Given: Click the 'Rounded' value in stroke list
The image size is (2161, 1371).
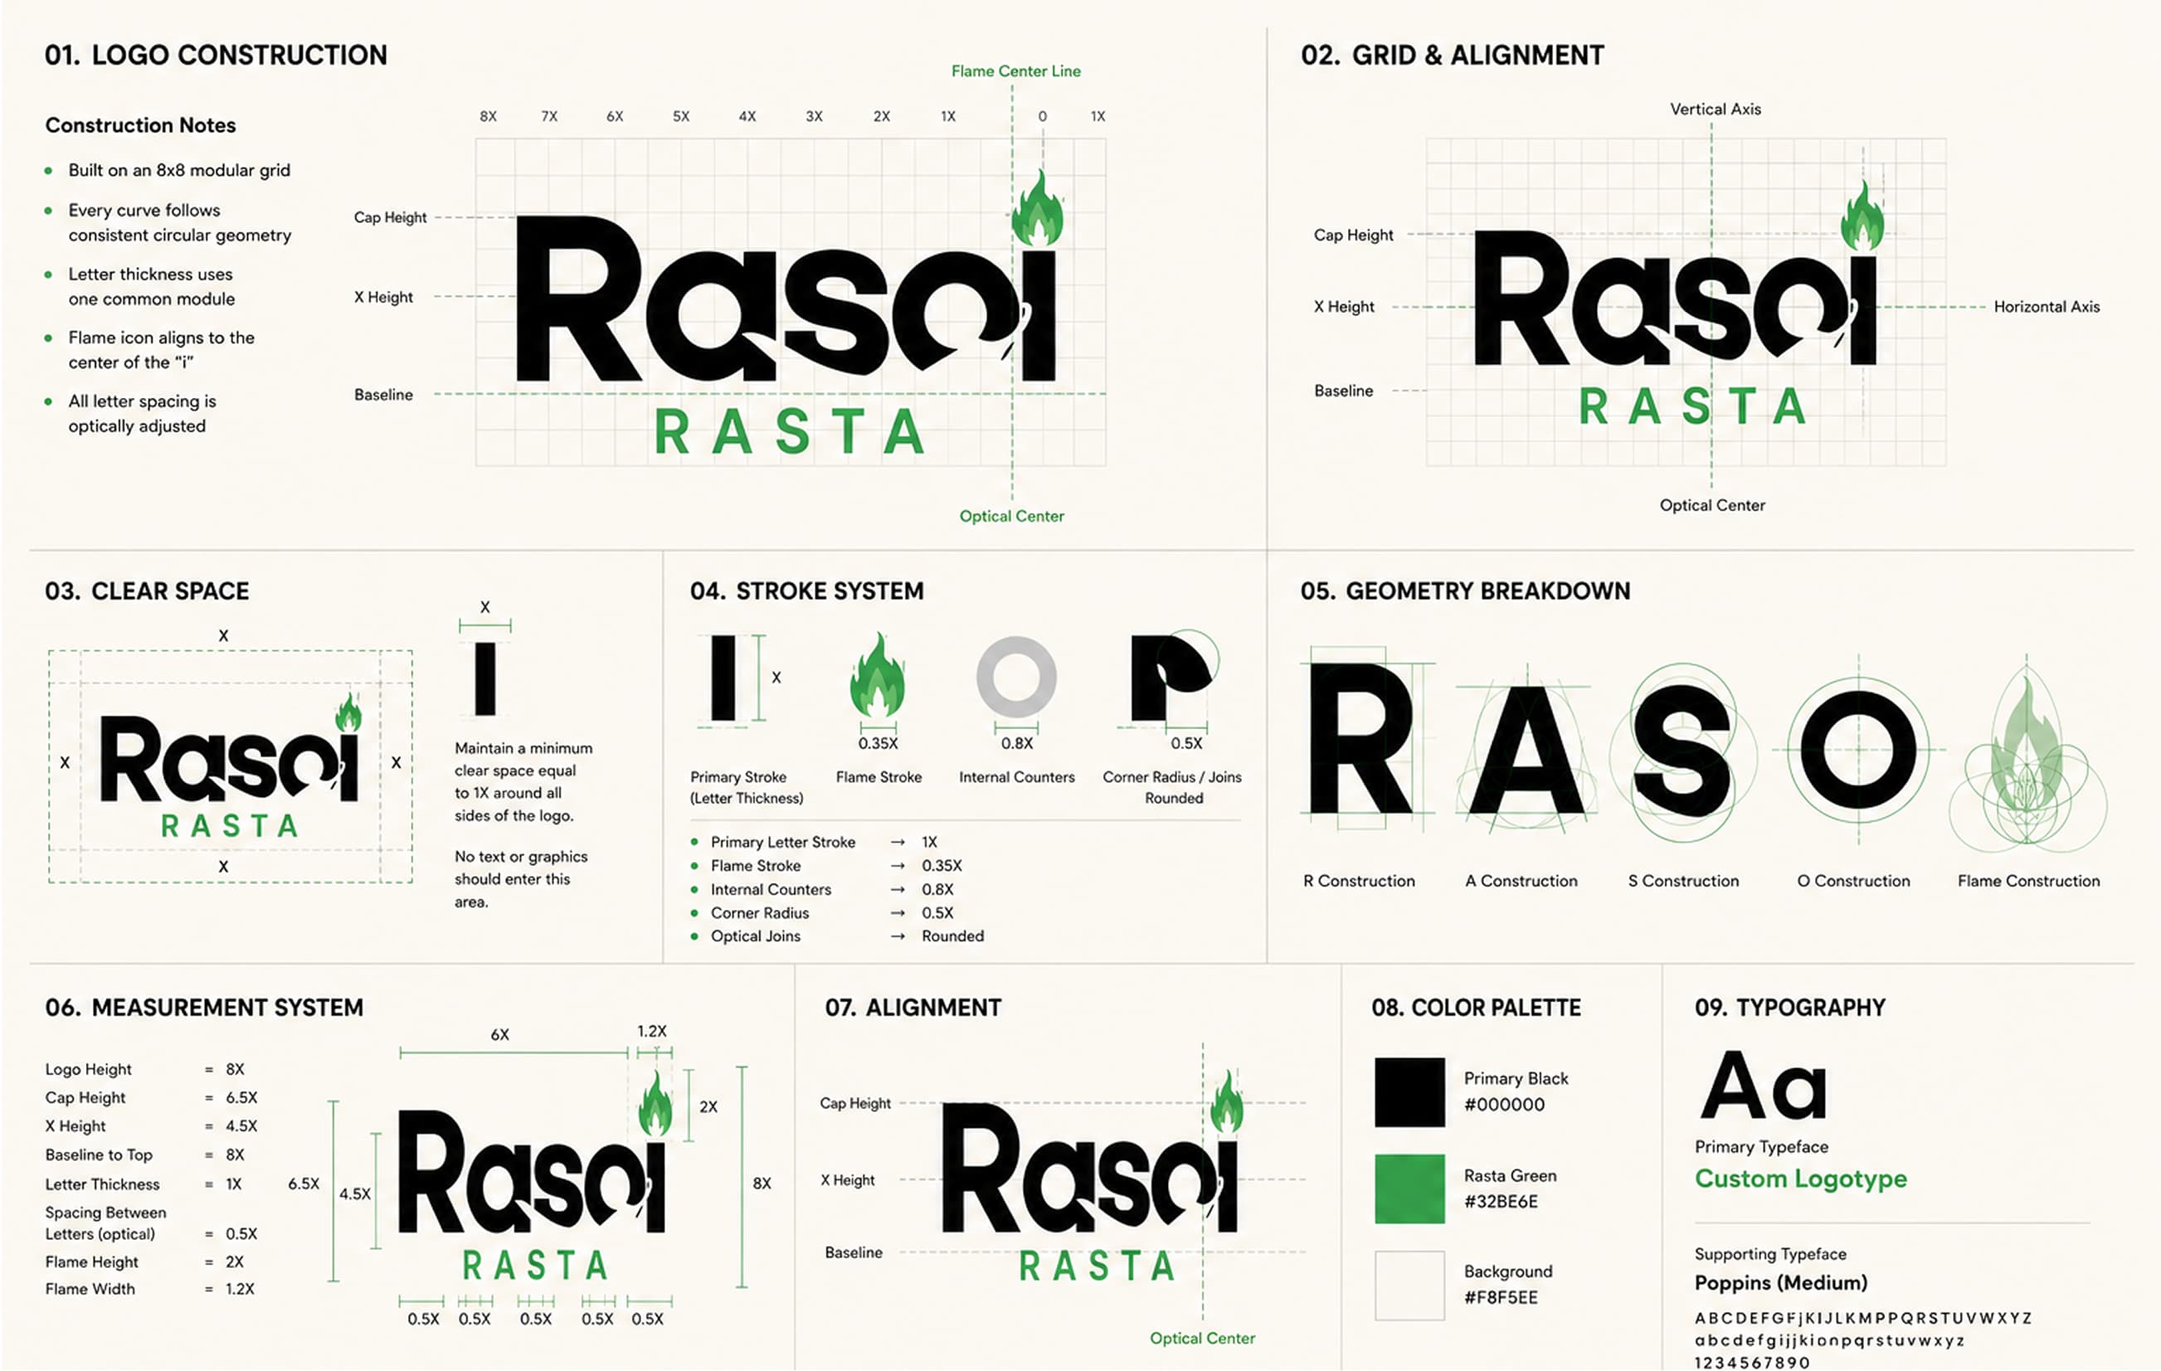Looking at the screenshot, I should pos(953,936).
